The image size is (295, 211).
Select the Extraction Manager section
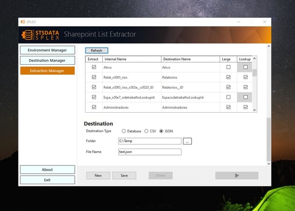pos(47,71)
